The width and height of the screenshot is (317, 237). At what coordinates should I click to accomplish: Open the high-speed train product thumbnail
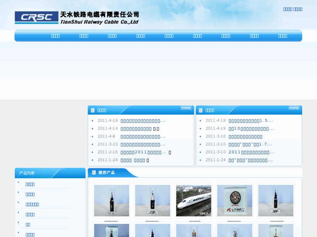194,201
